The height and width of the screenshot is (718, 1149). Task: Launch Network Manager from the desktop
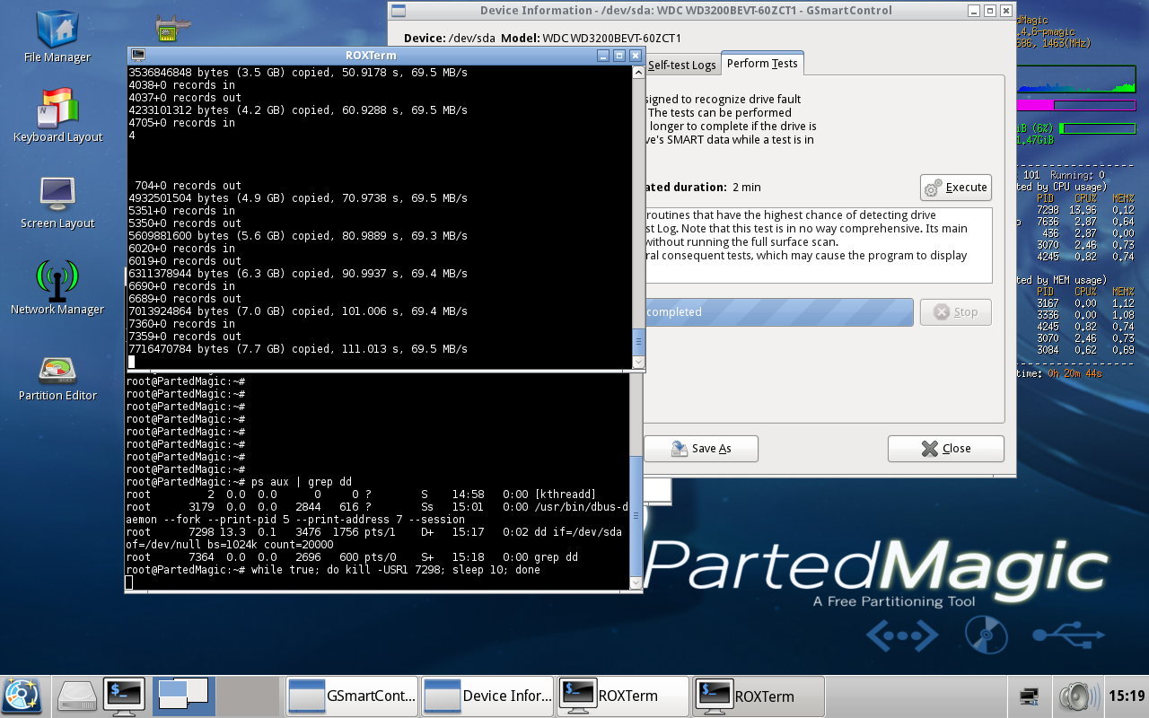57,287
